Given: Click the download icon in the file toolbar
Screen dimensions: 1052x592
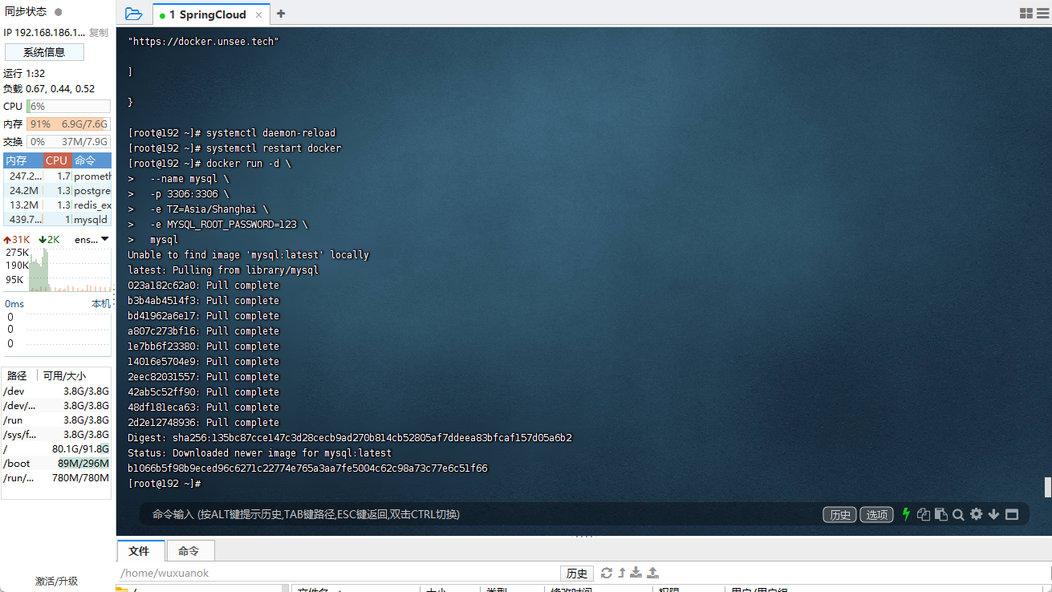Looking at the screenshot, I should point(636,573).
